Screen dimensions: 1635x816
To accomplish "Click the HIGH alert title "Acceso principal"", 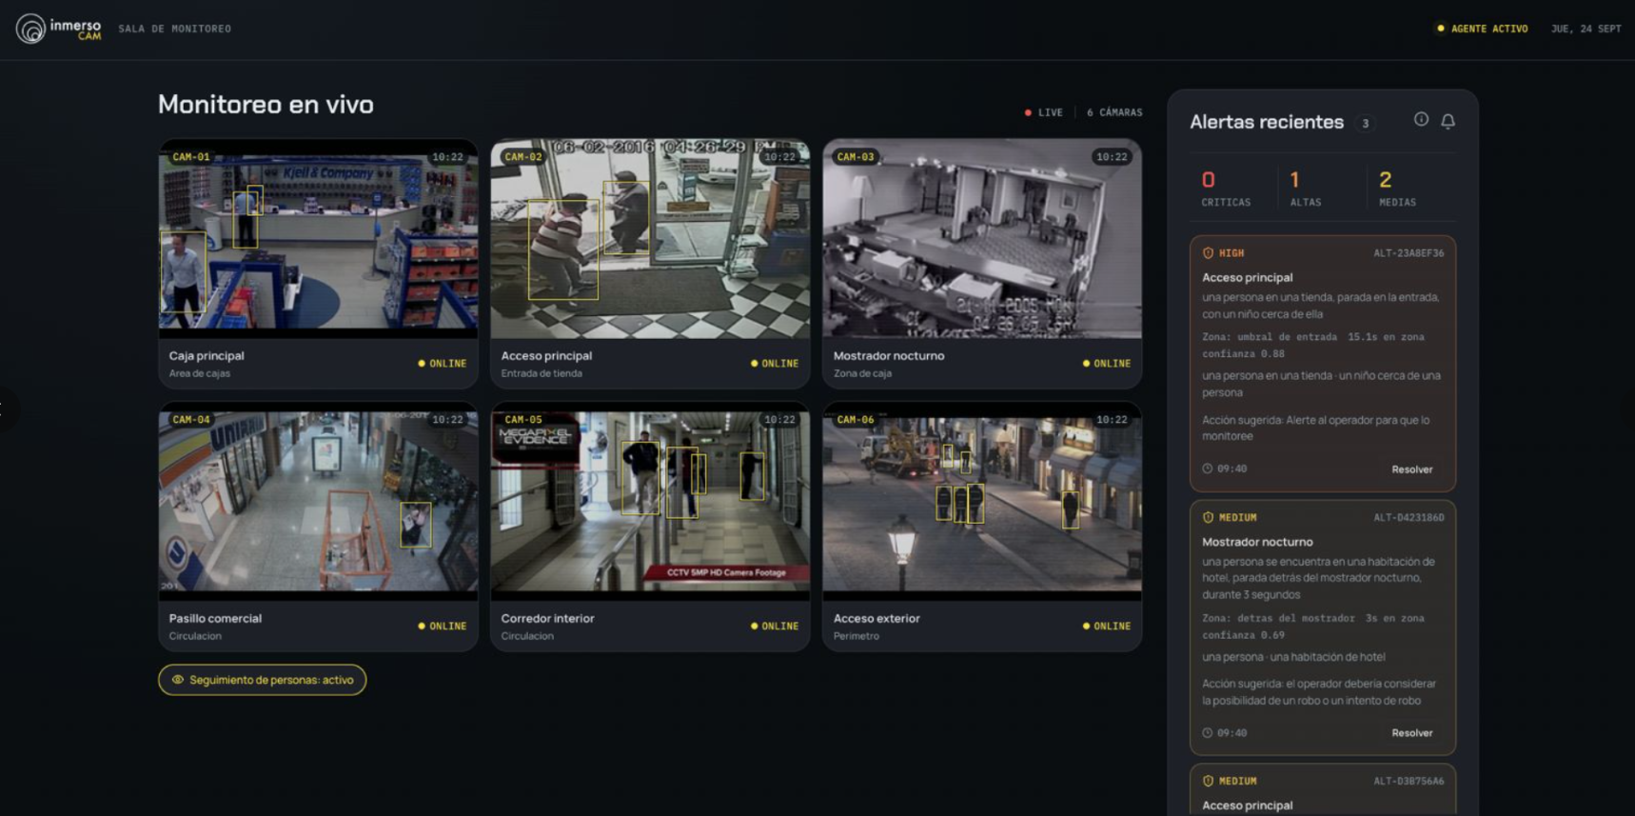I will 1247,277.
